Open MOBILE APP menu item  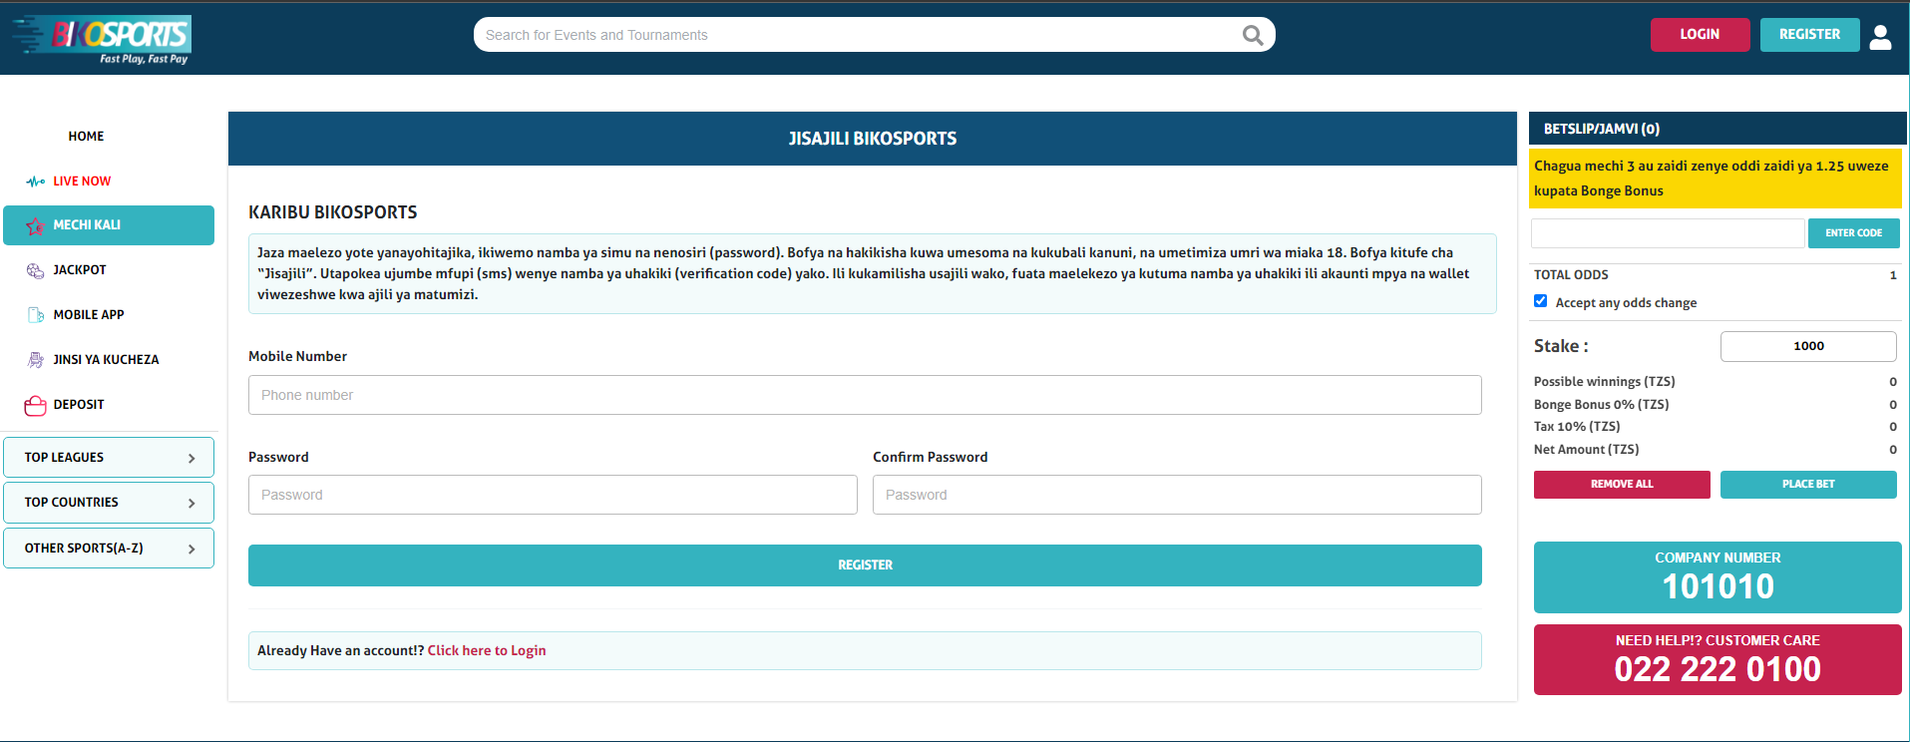[x=89, y=315]
